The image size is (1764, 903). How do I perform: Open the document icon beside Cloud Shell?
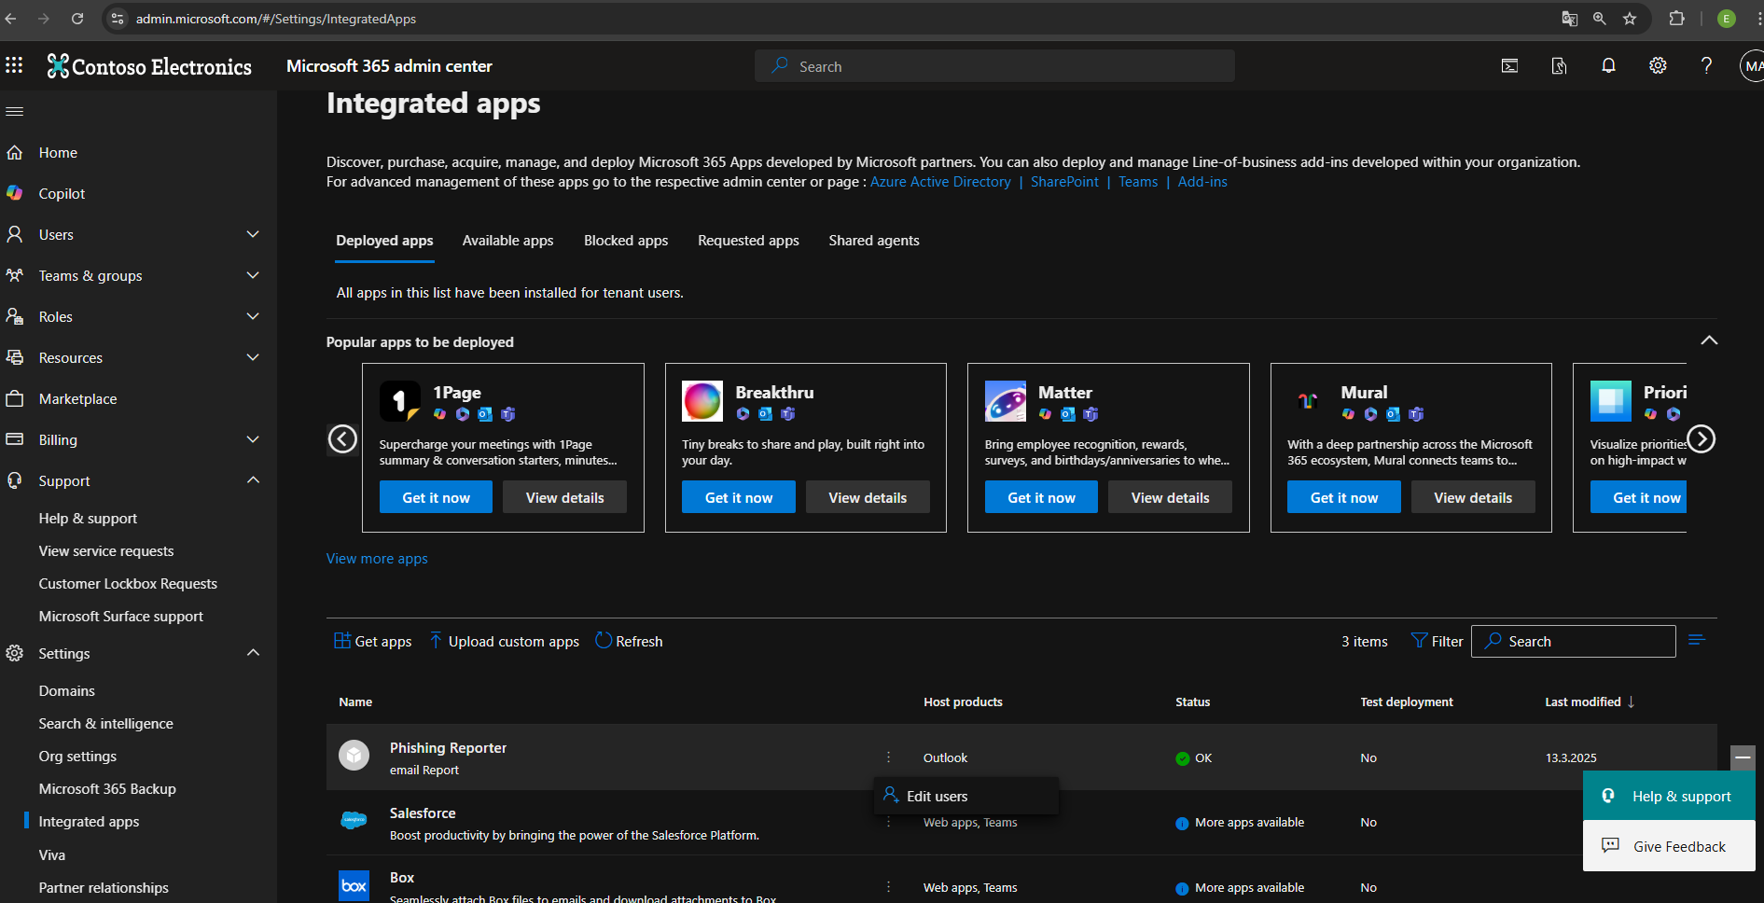[x=1559, y=66]
